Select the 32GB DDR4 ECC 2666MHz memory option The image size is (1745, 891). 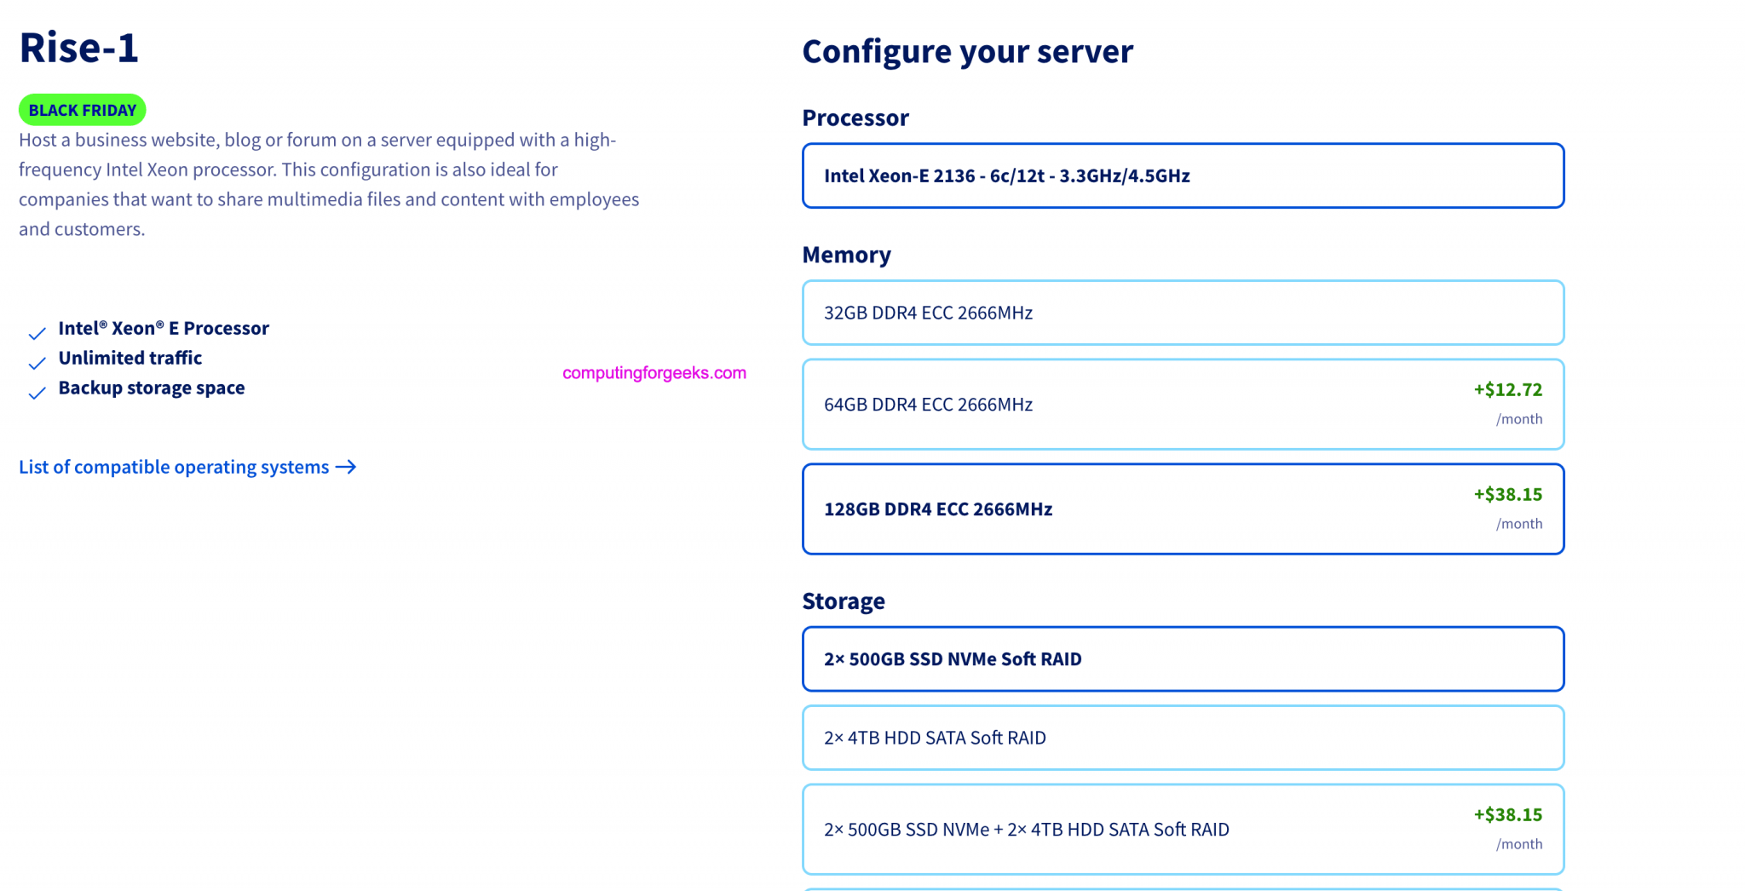coord(1183,313)
